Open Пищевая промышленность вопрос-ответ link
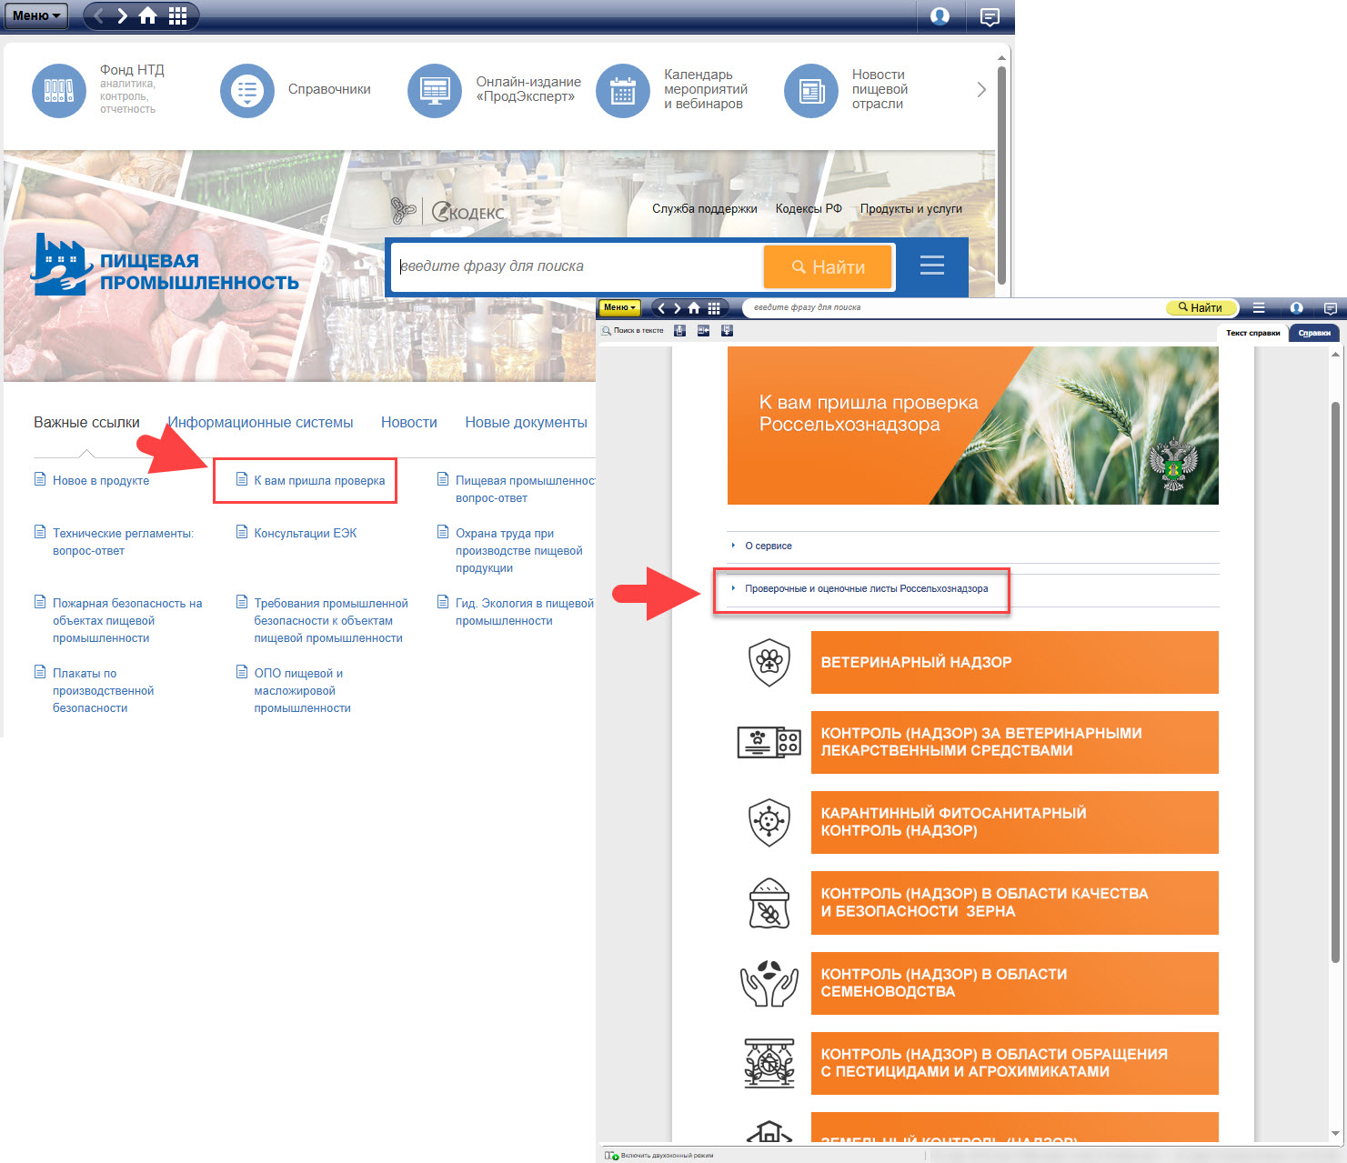 (x=525, y=488)
